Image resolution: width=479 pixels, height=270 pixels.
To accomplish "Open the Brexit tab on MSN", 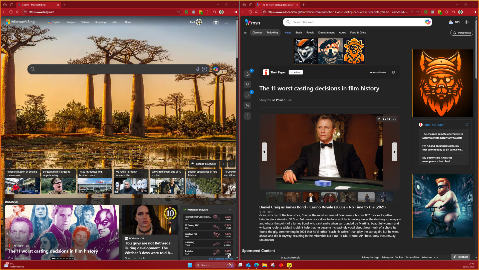I will click(299, 33).
